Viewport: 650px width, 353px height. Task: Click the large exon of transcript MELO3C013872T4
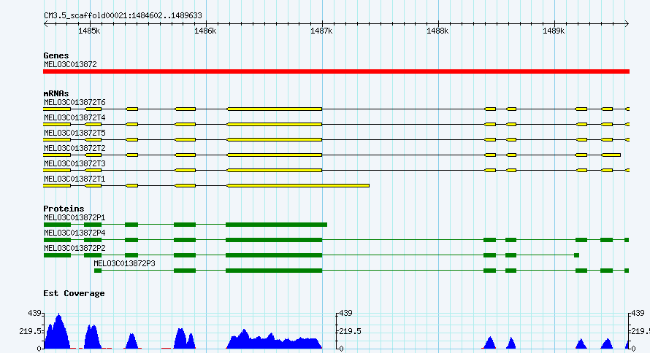click(x=275, y=125)
